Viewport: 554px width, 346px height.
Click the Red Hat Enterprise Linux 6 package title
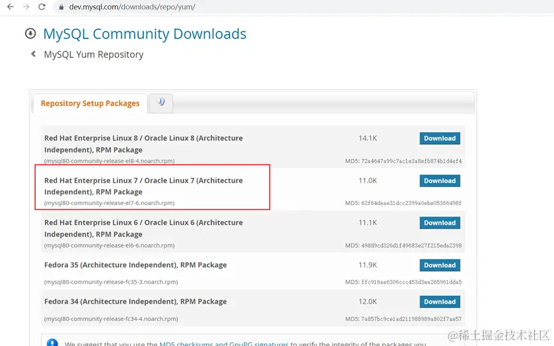click(x=143, y=228)
